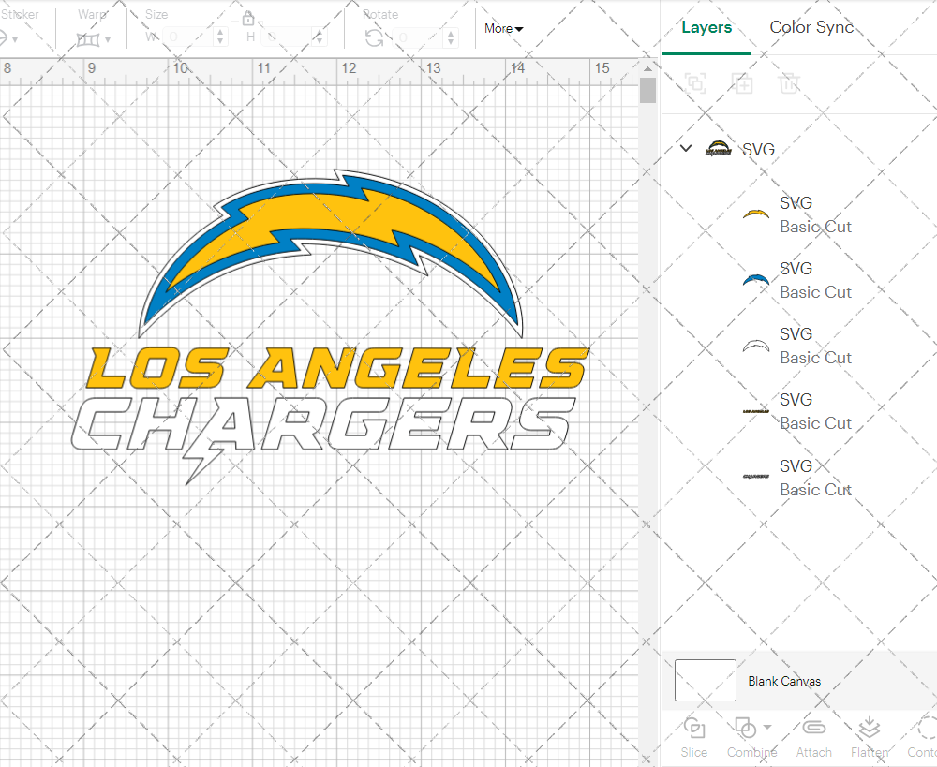Select the Blank Canvas swatch

(x=706, y=681)
